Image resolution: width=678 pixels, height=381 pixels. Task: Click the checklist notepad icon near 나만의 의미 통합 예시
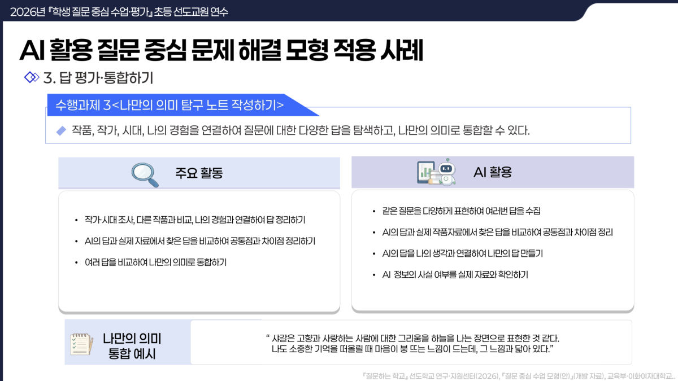click(x=81, y=344)
